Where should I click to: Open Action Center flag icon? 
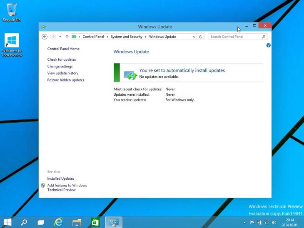point(252,222)
